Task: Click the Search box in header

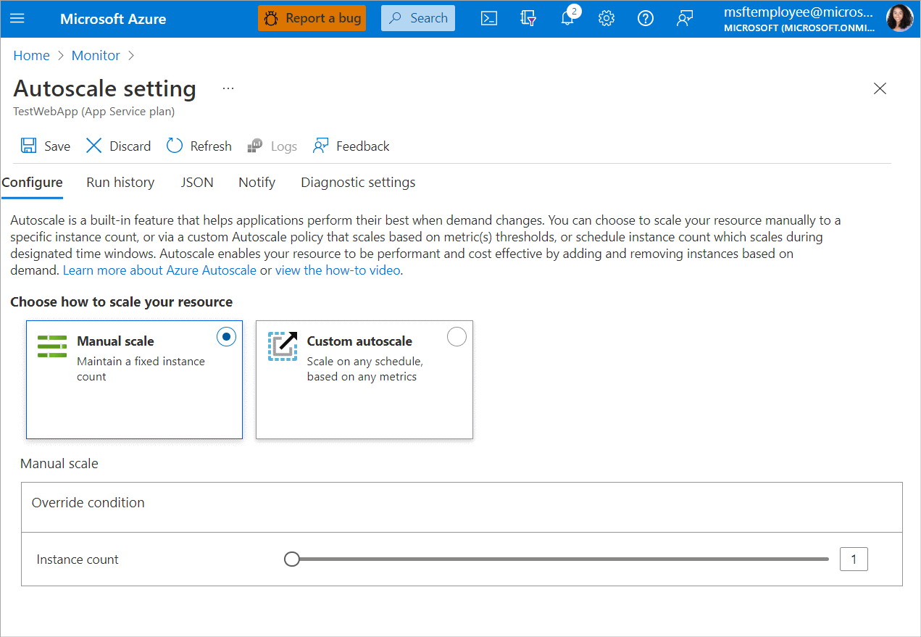Action: tap(418, 18)
